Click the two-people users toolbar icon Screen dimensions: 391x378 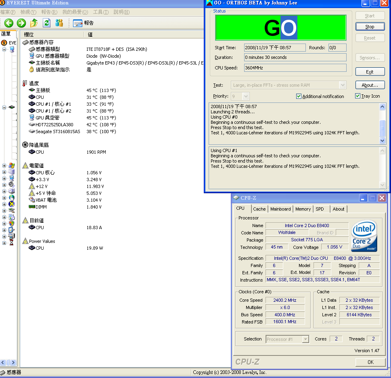click(59, 23)
